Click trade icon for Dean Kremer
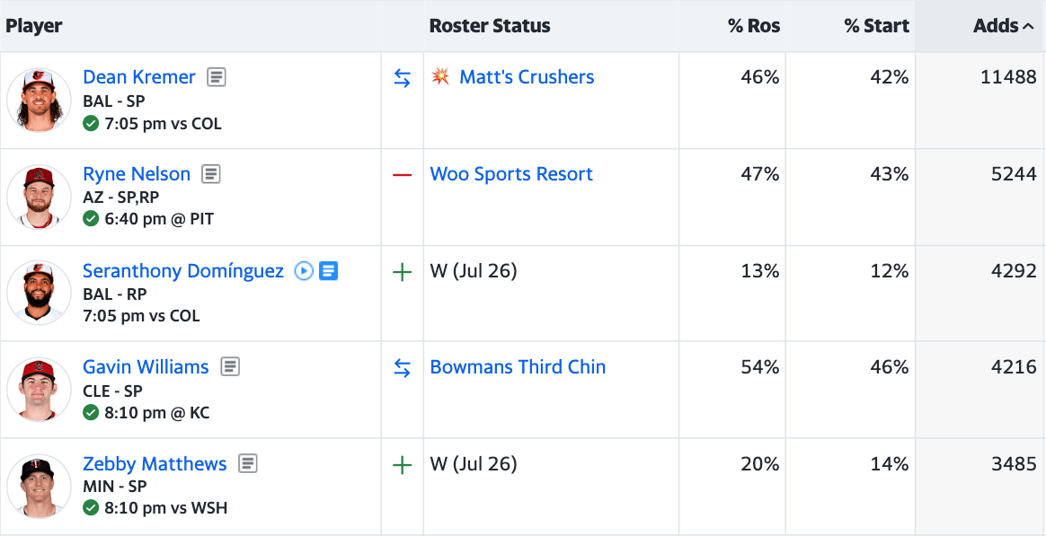 403,78
